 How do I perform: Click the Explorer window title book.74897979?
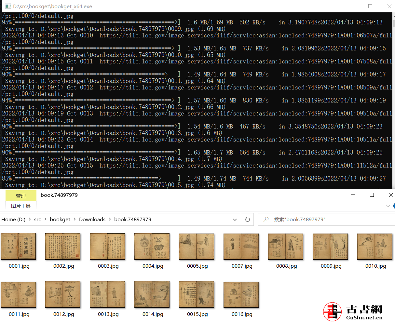tap(59, 195)
